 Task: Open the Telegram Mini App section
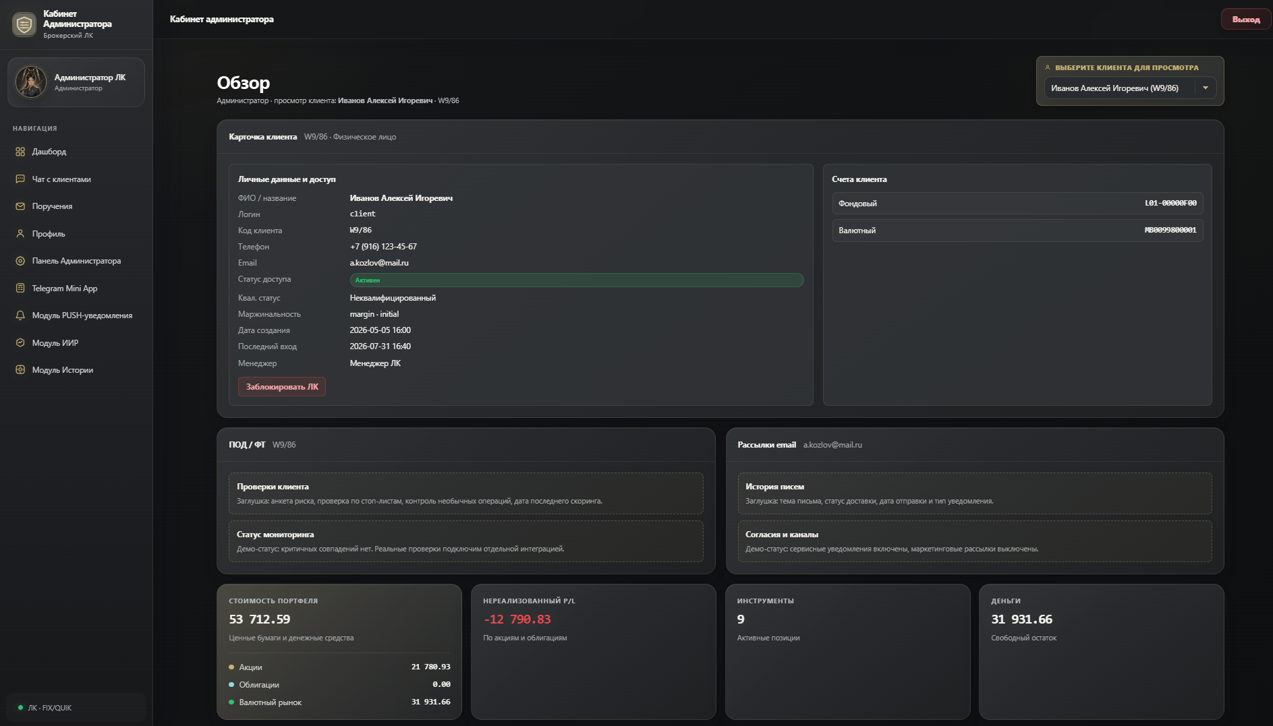click(76, 289)
